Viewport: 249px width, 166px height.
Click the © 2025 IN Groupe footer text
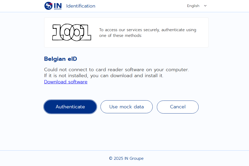[x=126, y=158]
